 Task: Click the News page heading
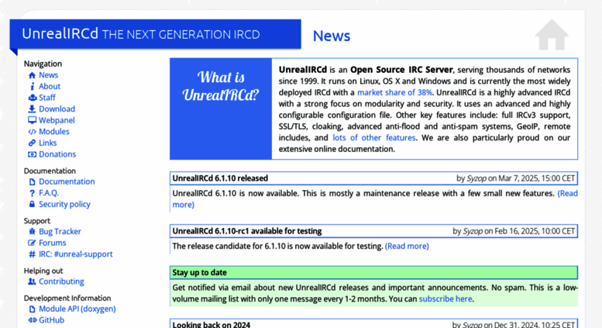tap(332, 36)
